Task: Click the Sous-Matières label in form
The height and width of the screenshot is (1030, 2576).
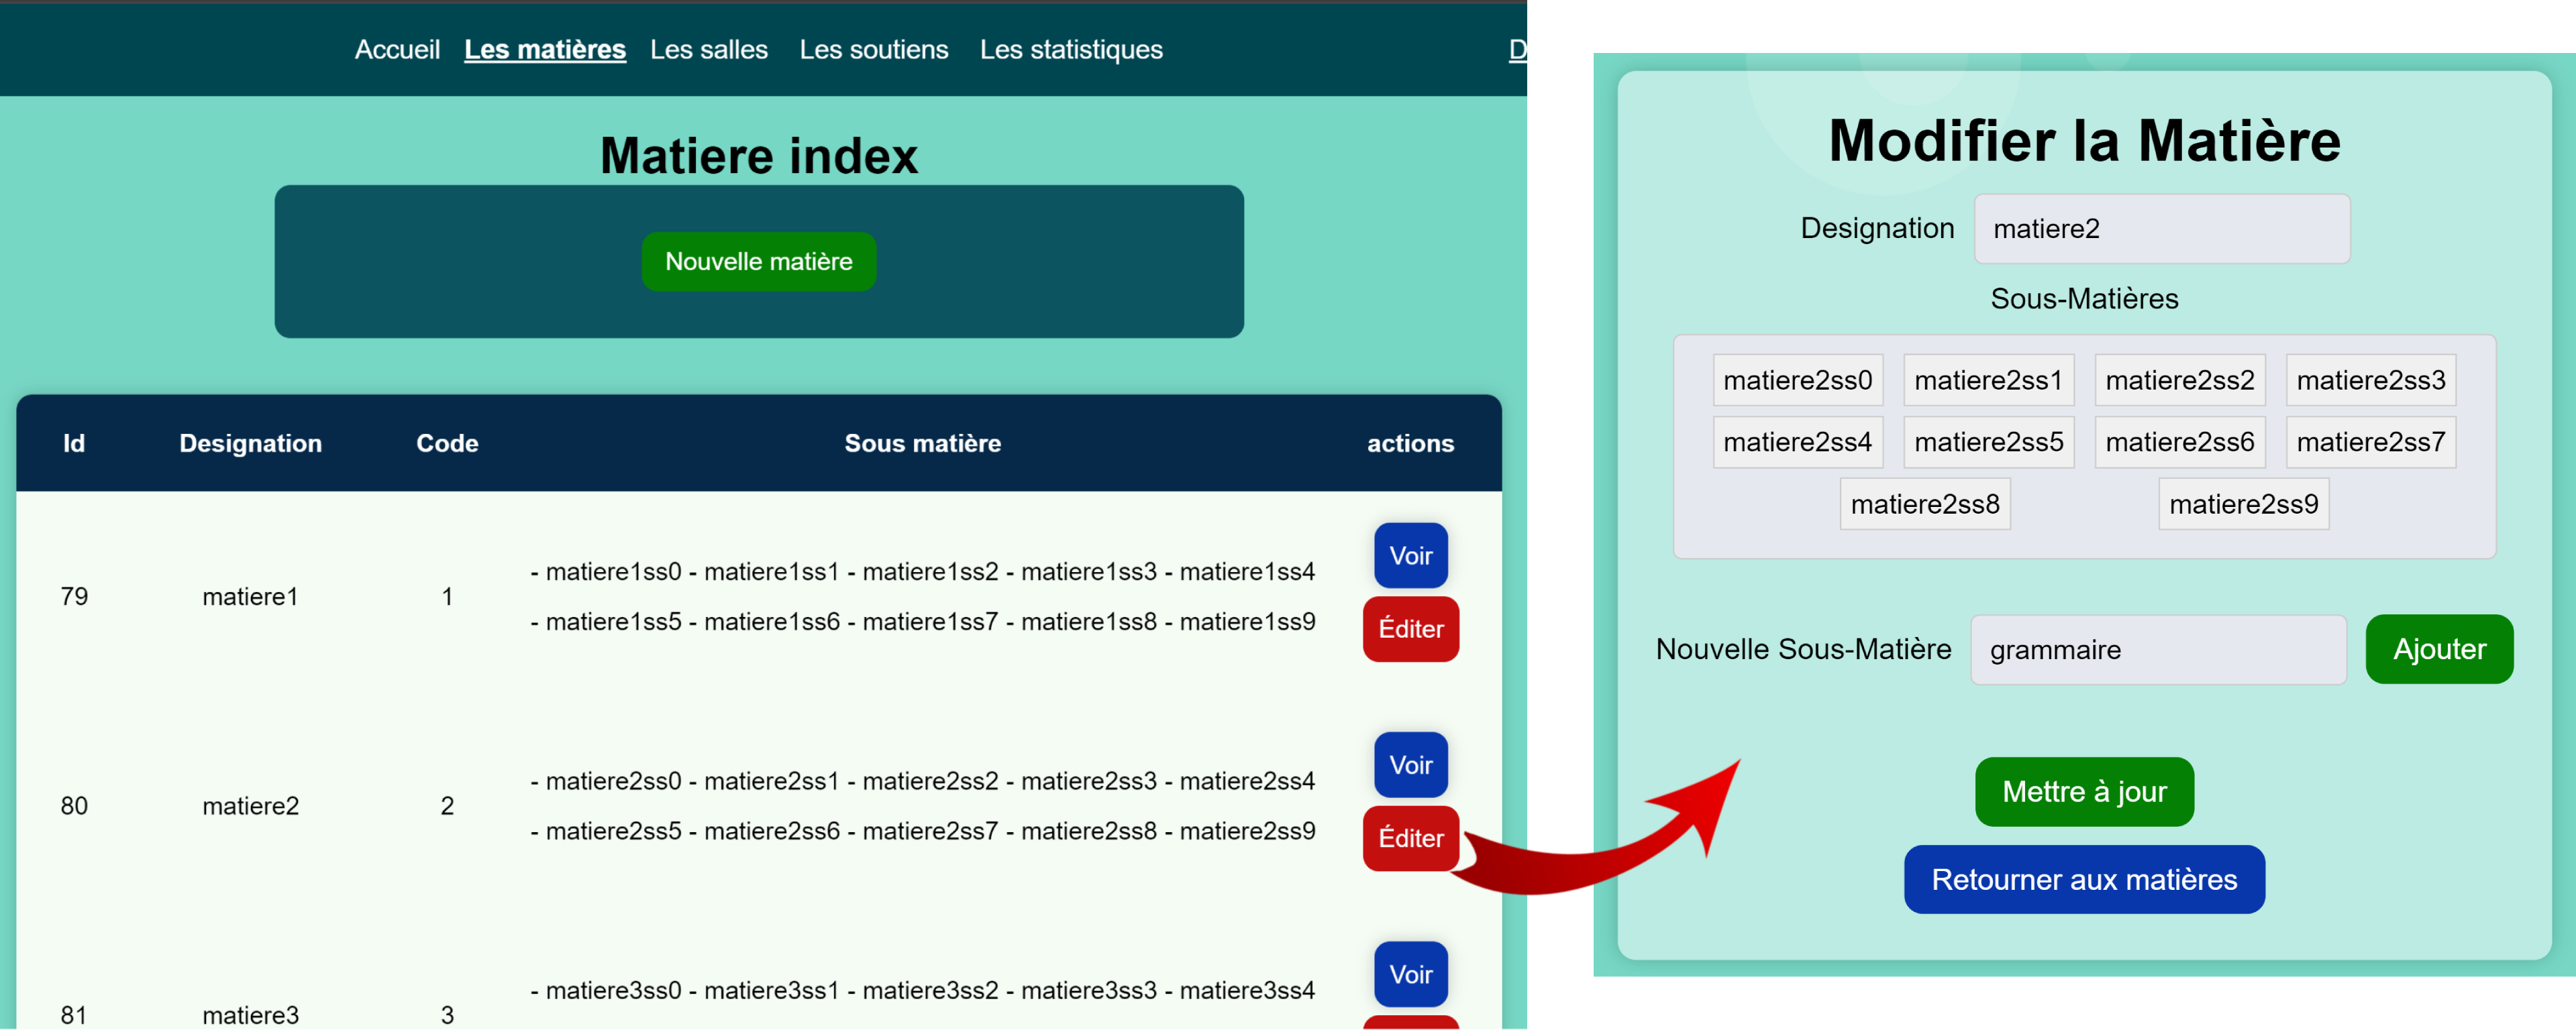Action: [x=2084, y=298]
